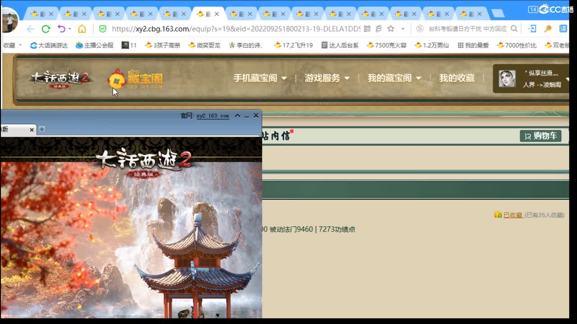The image size is (577, 324).
Task: Click the character avatar portrait
Action: 507,78
